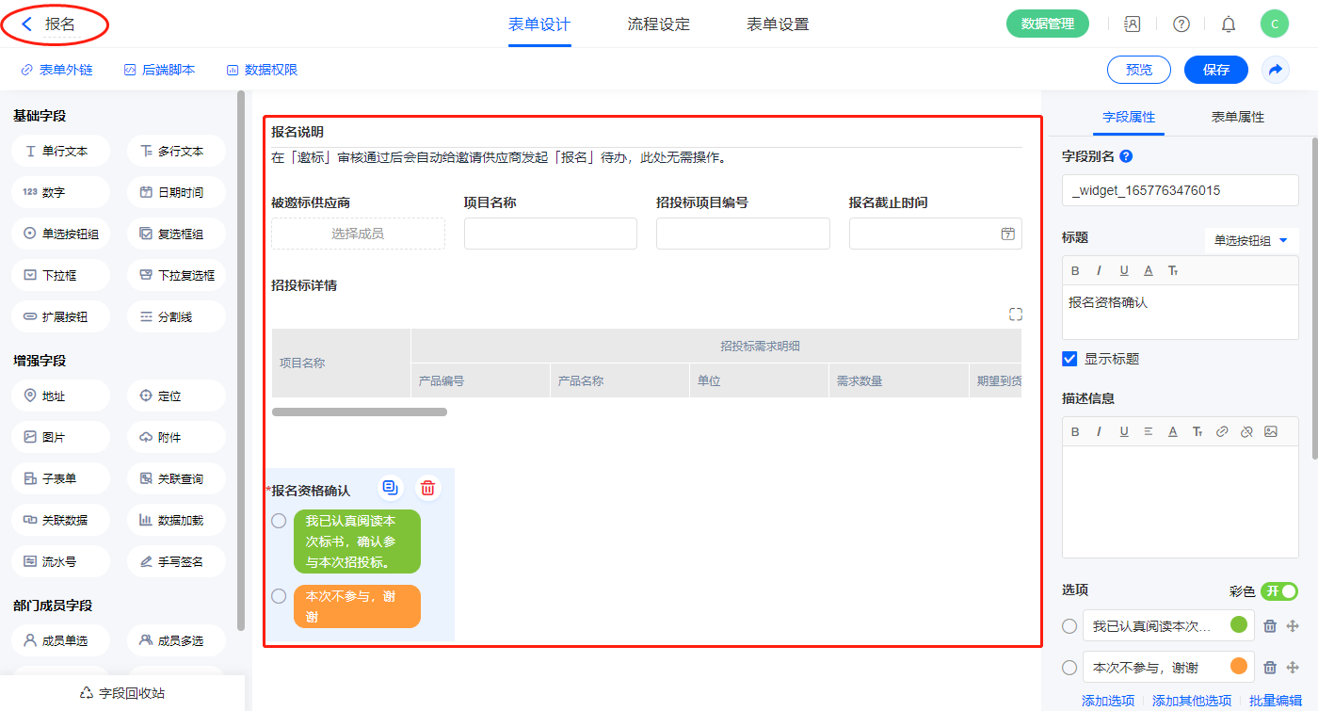The width and height of the screenshot is (1318, 711).
Task: Turn off the 彩色 toggle switch
Action: click(1278, 590)
